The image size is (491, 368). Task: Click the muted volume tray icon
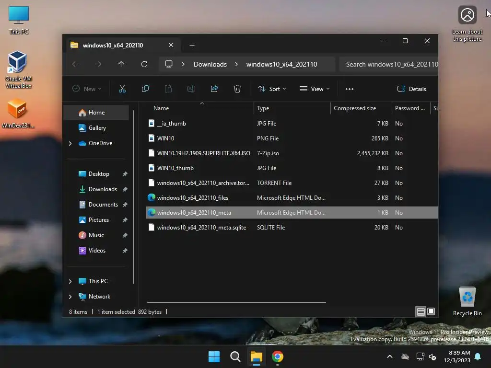click(x=433, y=356)
